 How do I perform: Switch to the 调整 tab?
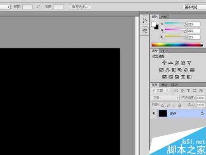155,51
